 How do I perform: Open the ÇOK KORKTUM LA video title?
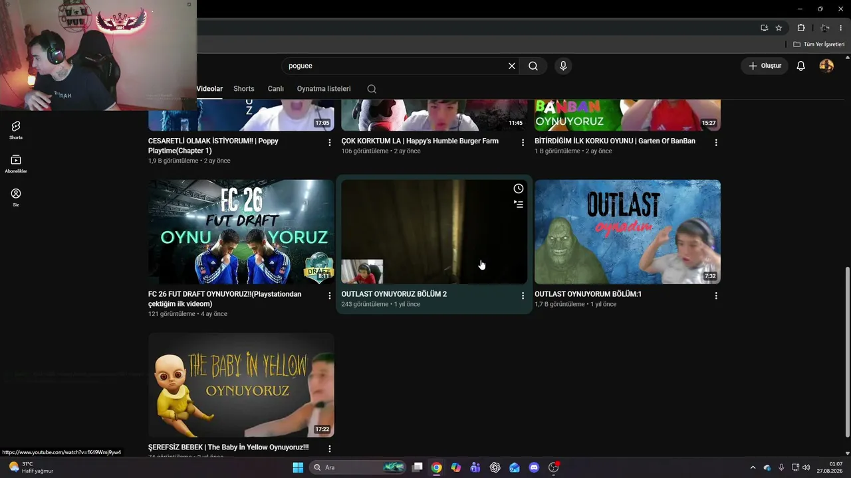click(420, 141)
